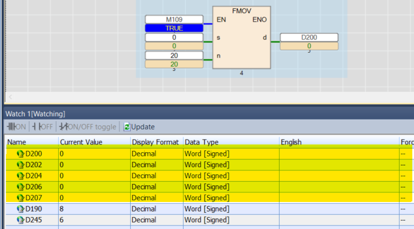414x229 pixels.
Task: Select the n input constant 20 box
Action: pyautogui.click(x=174, y=56)
